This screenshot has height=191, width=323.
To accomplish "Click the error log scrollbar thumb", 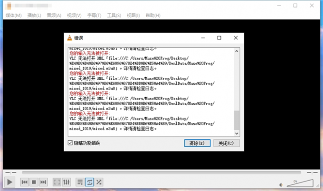I will tap(237, 120).
